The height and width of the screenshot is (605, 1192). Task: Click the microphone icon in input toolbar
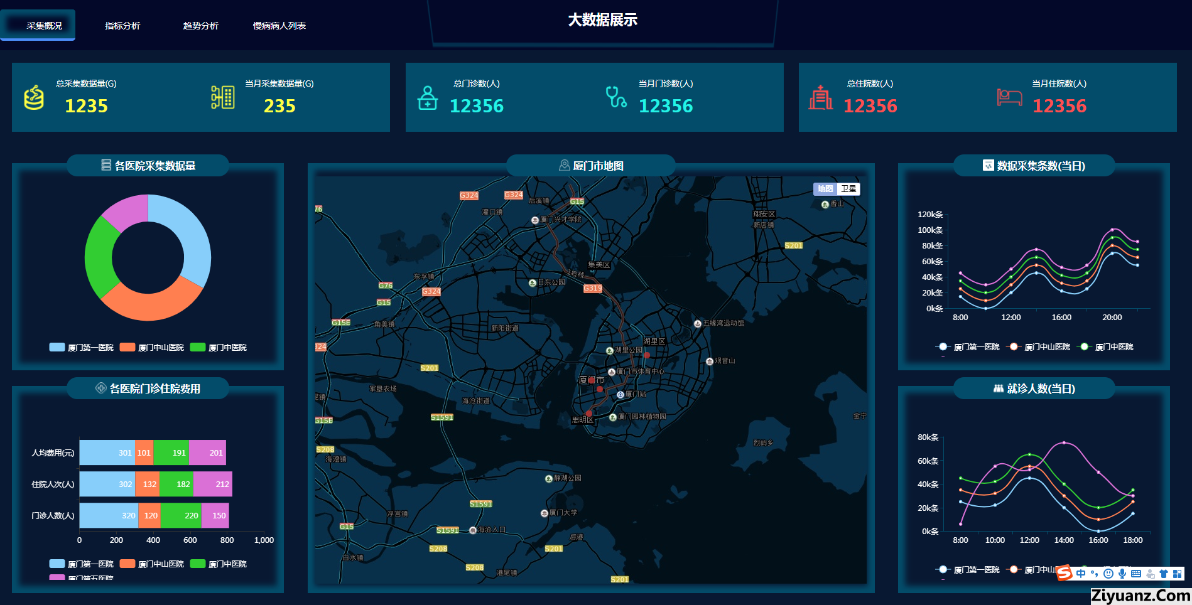(1122, 574)
